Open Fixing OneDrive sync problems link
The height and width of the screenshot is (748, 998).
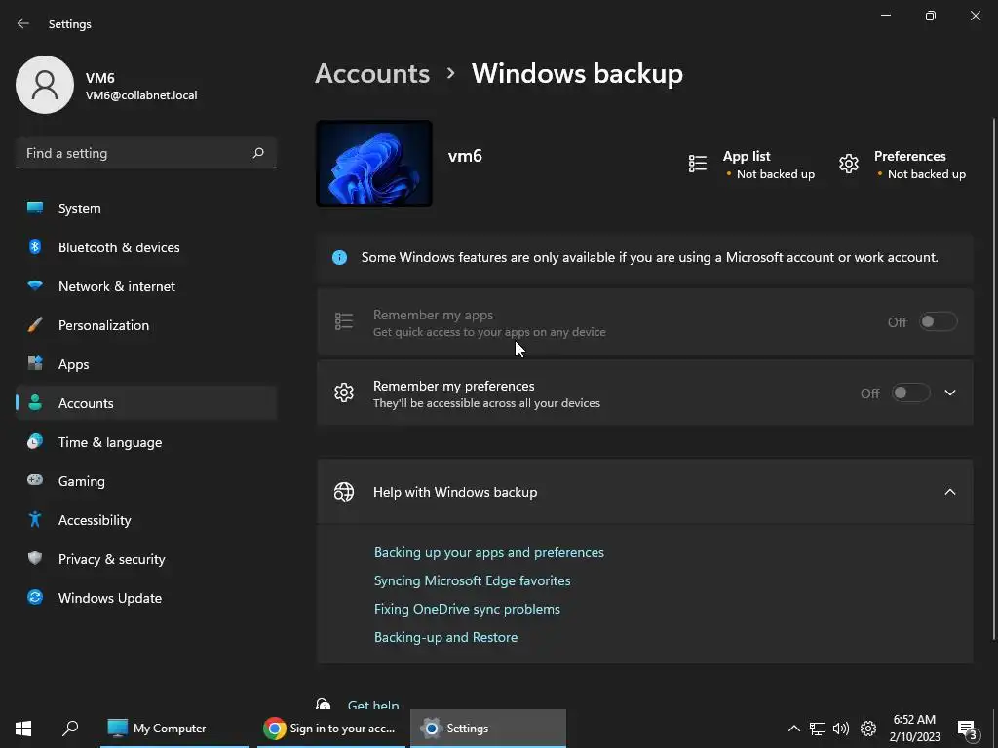(467, 609)
